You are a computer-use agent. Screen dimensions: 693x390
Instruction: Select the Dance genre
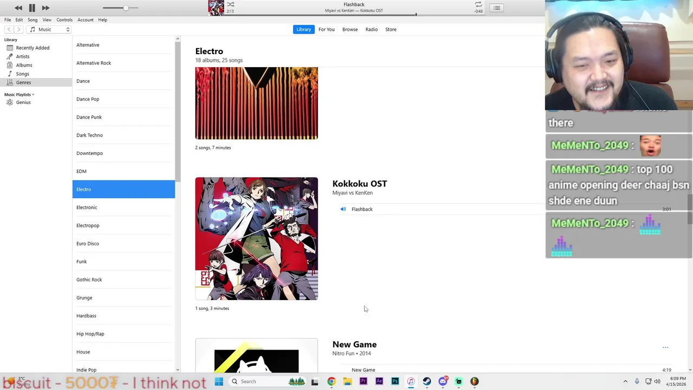(123, 81)
